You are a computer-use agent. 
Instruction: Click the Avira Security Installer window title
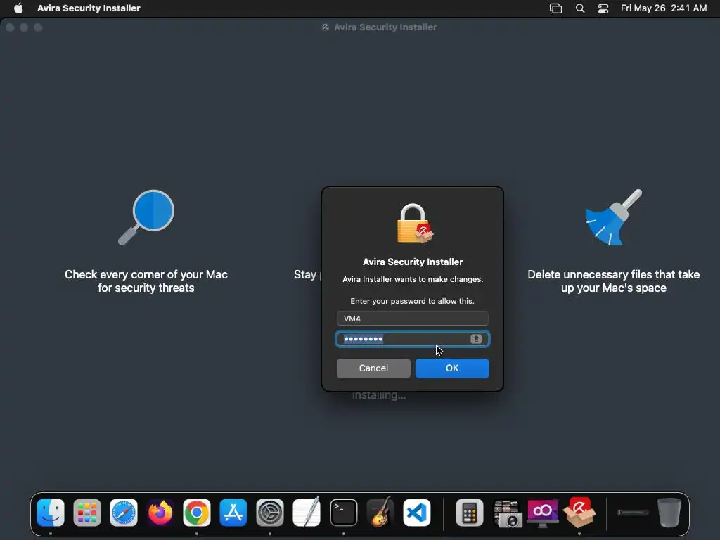coord(385,27)
